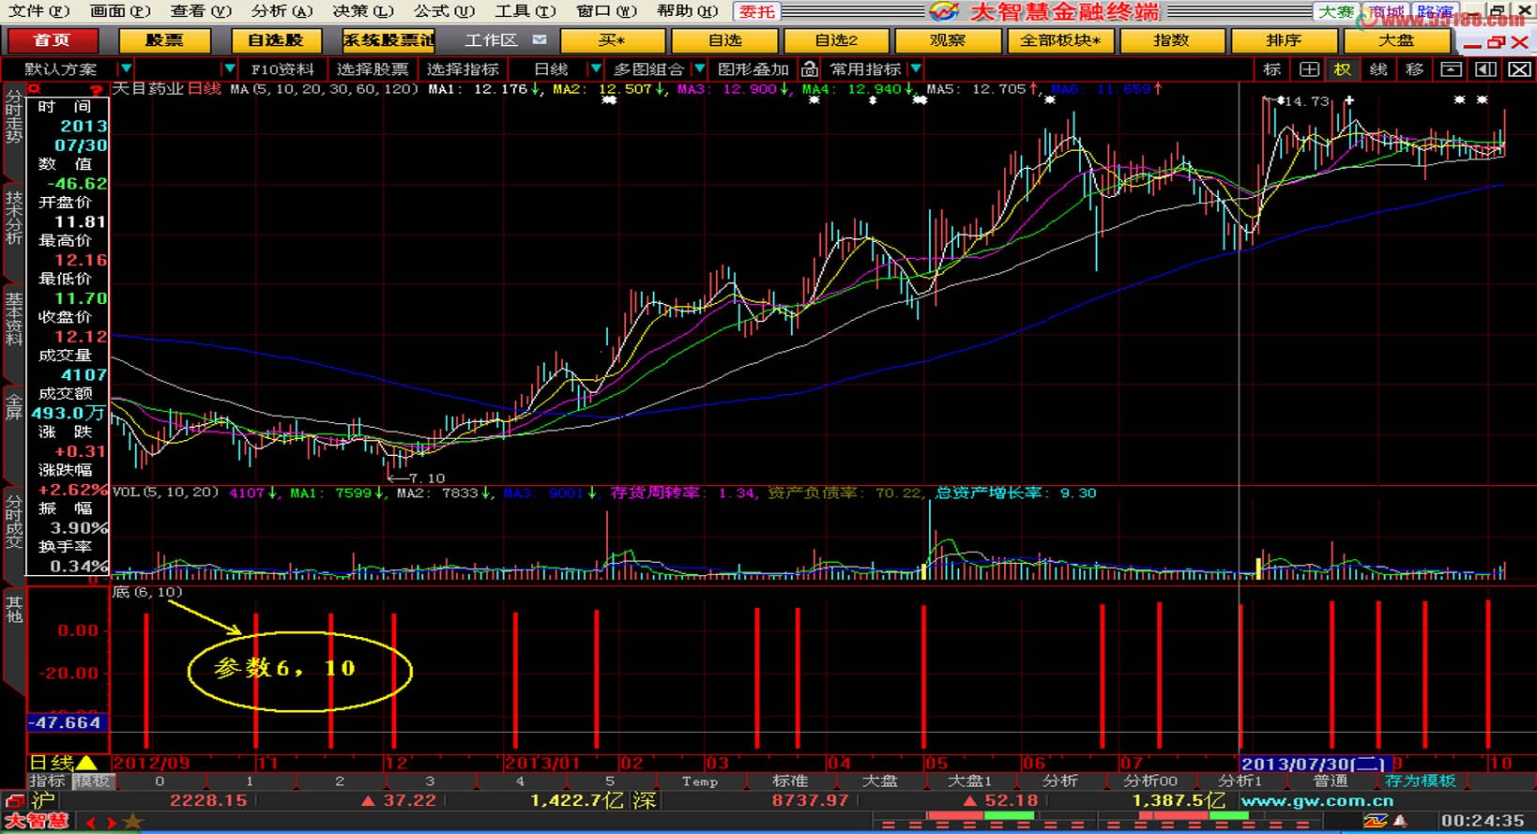
Task: Open the 文件(F) menu
Action: [x=38, y=11]
